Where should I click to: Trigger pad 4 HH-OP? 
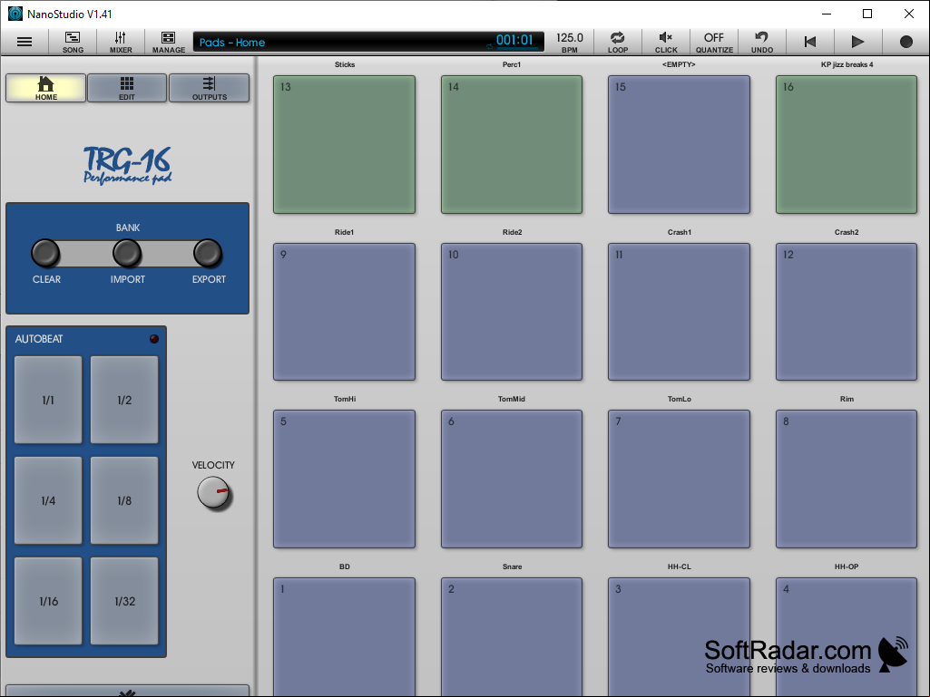(x=847, y=637)
